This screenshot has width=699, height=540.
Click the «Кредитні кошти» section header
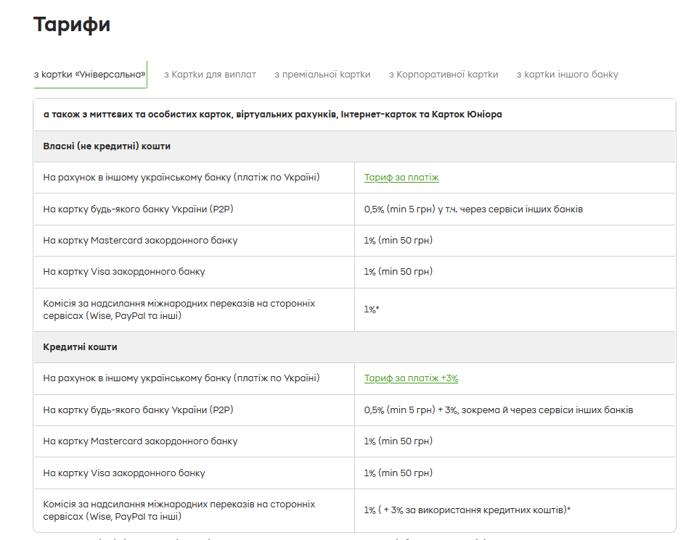pos(80,347)
